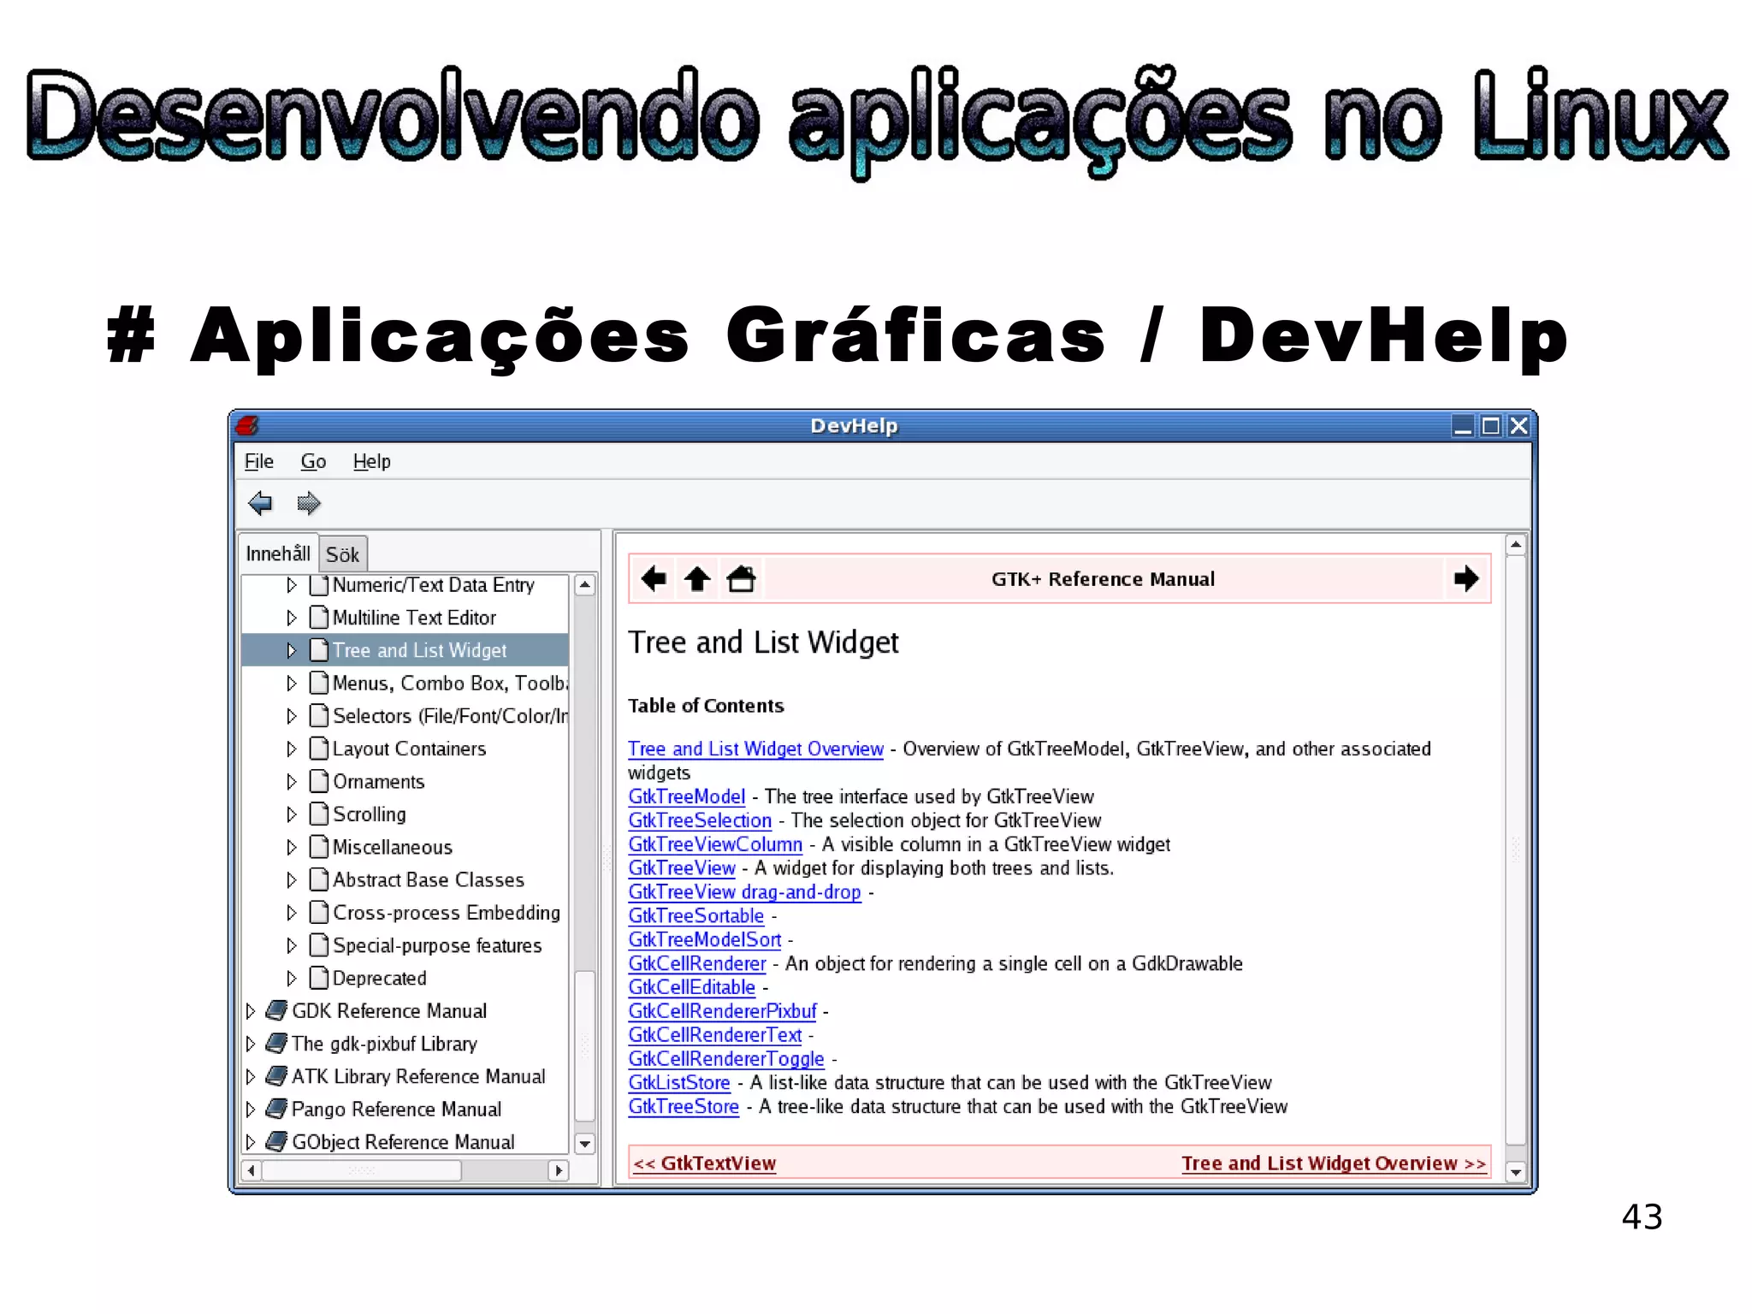Select the Layout Containers tree item
This screenshot has width=1752, height=1314.
pyautogui.click(x=409, y=749)
